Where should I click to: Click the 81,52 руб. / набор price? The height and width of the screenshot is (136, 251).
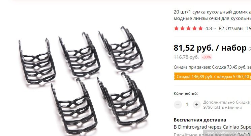point(210,48)
